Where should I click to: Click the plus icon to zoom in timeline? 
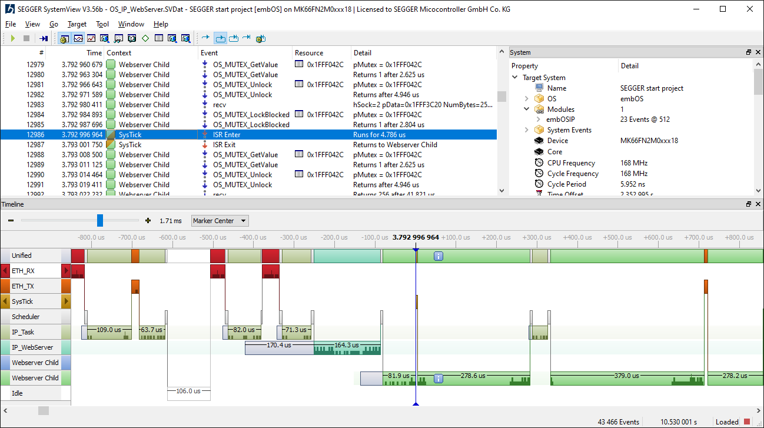[x=148, y=221]
